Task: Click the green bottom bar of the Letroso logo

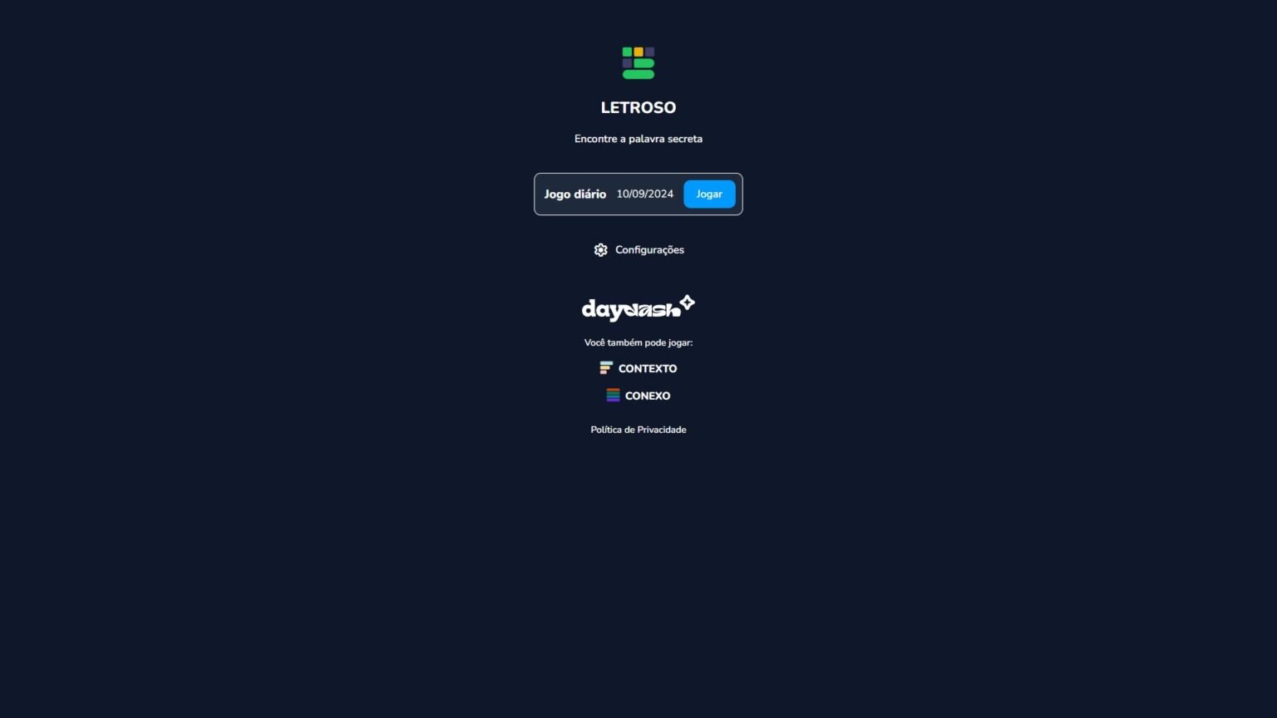Action: [638, 75]
